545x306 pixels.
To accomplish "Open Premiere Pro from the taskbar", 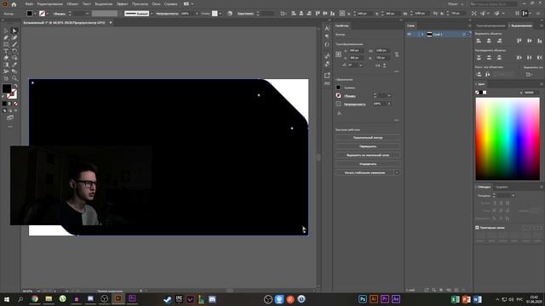I will click(x=385, y=299).
